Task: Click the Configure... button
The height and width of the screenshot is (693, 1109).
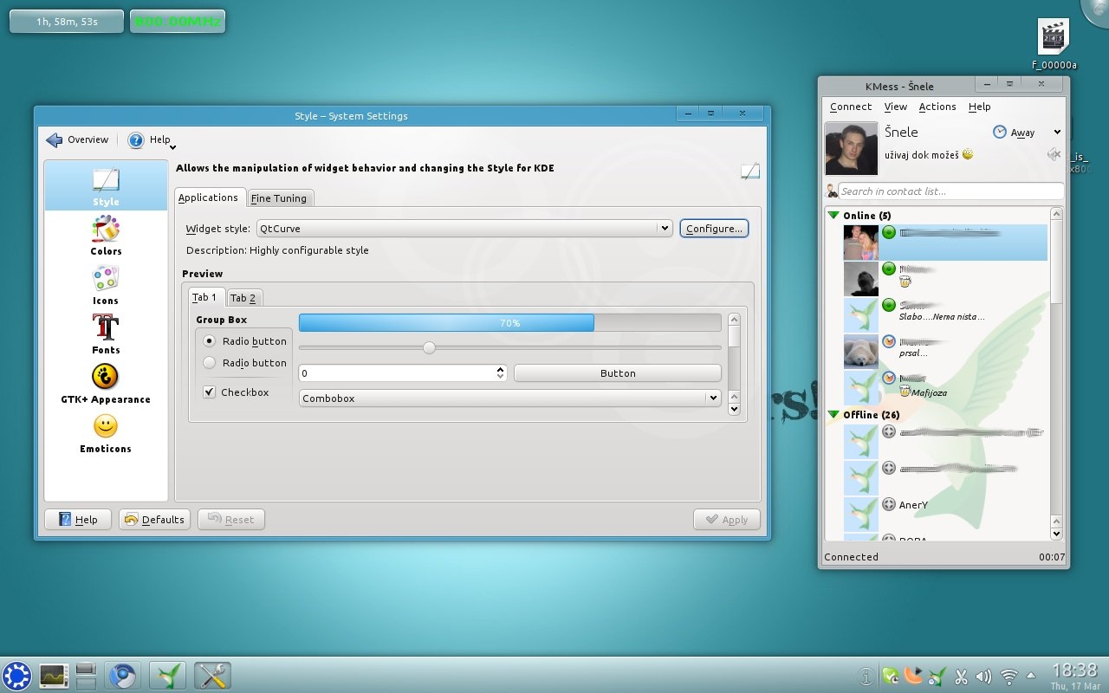Action: (714, 229)
